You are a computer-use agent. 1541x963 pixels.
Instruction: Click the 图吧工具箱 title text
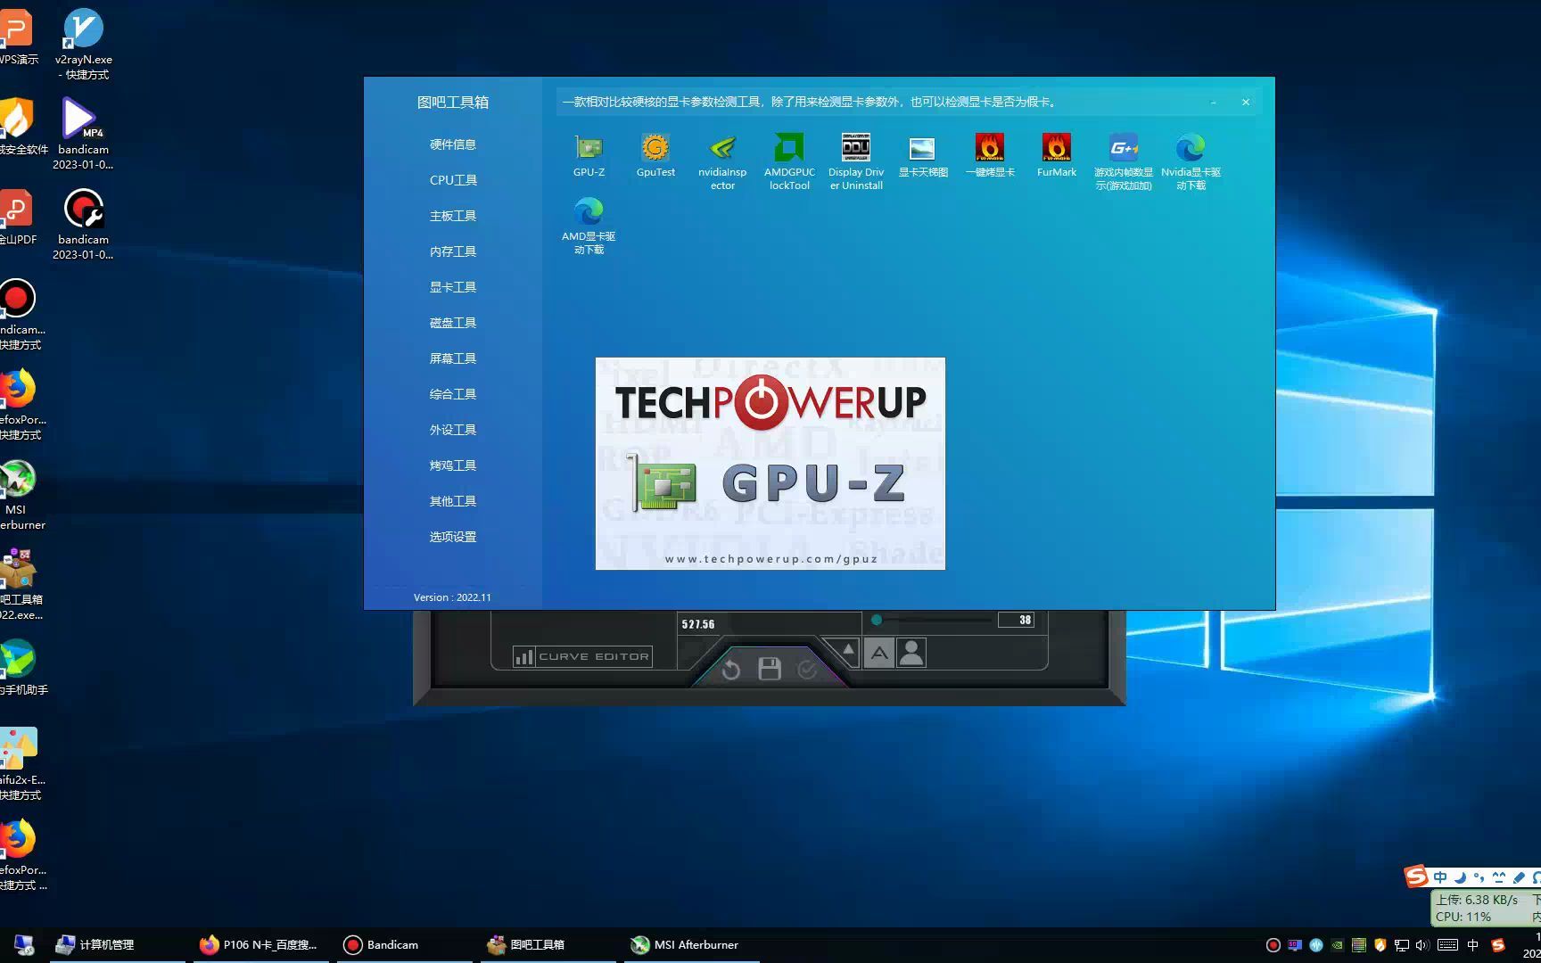pyautogui.click(x=453, y=103)
